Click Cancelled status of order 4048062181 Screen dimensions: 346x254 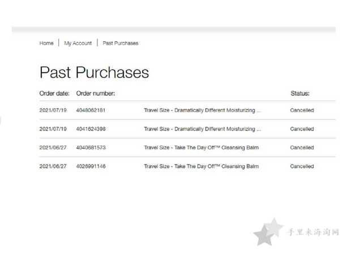pyautogui.click(x=302, y=110)
